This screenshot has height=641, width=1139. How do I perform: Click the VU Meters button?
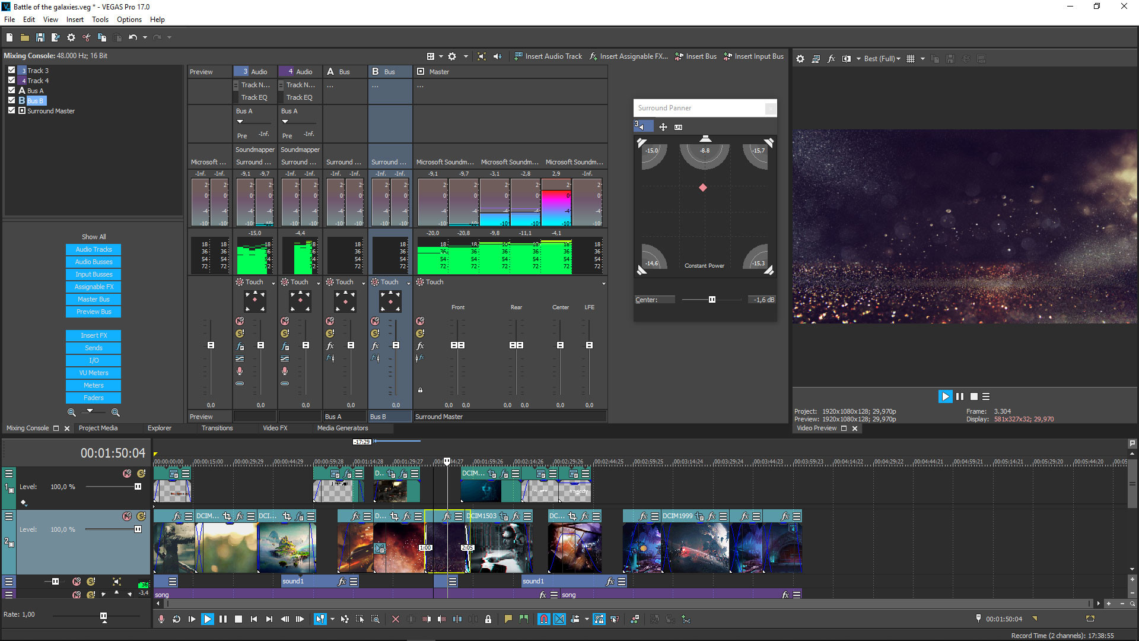93,373
